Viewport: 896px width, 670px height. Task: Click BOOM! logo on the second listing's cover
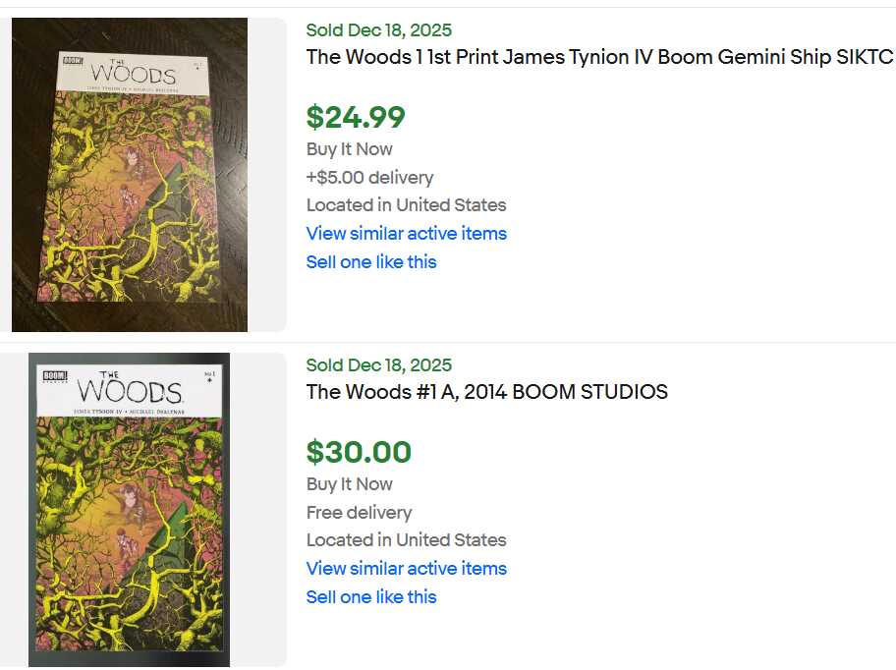click(55, 379)
